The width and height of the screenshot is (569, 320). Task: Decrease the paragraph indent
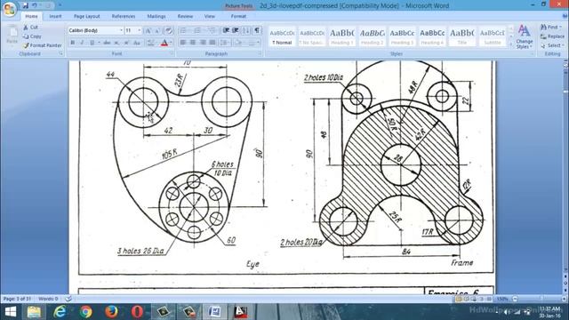click(226, 30)
